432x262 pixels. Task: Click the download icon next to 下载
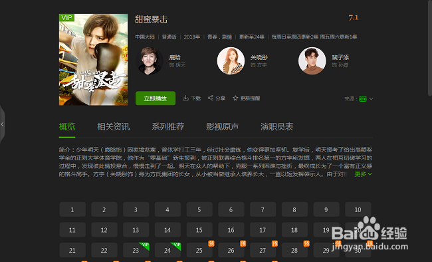coord(185,98)
